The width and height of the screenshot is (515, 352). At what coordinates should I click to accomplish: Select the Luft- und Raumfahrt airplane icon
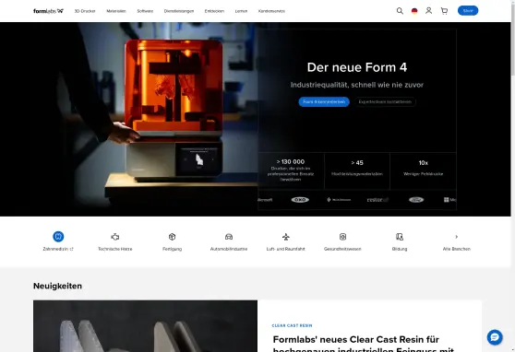coord(286,237)
